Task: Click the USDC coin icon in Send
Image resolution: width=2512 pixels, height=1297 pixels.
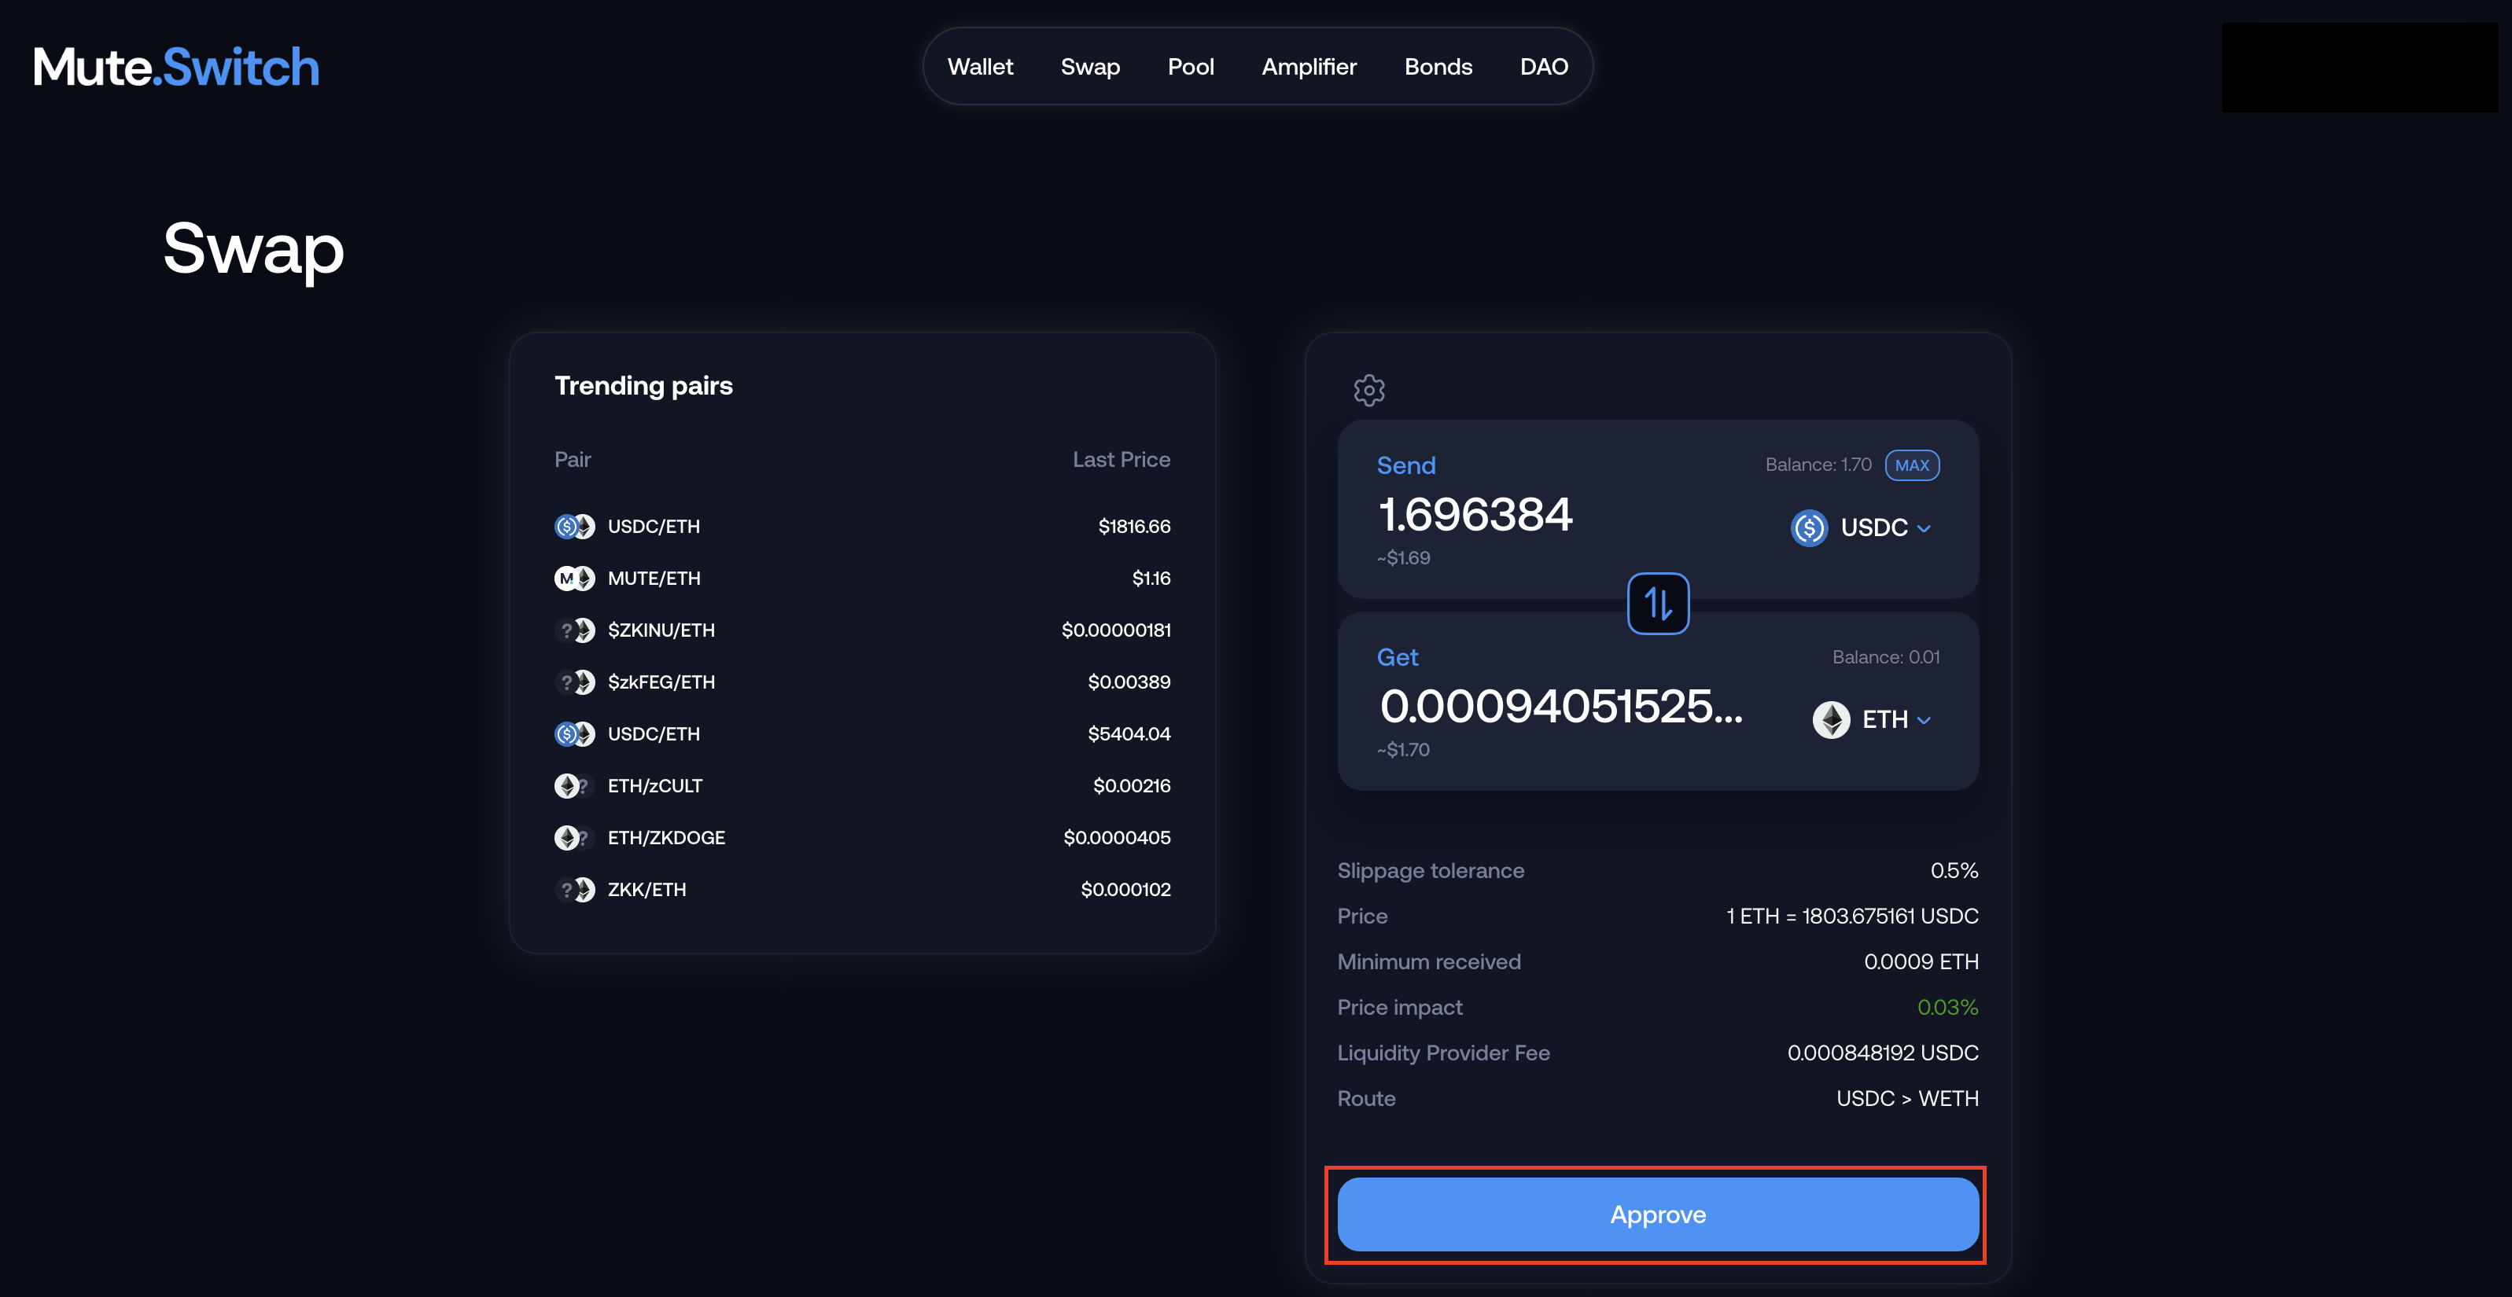Action: [1809, 528]
